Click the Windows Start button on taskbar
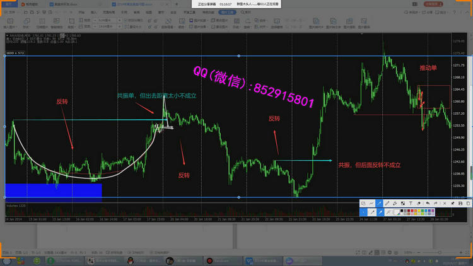 tap(5, 259)
